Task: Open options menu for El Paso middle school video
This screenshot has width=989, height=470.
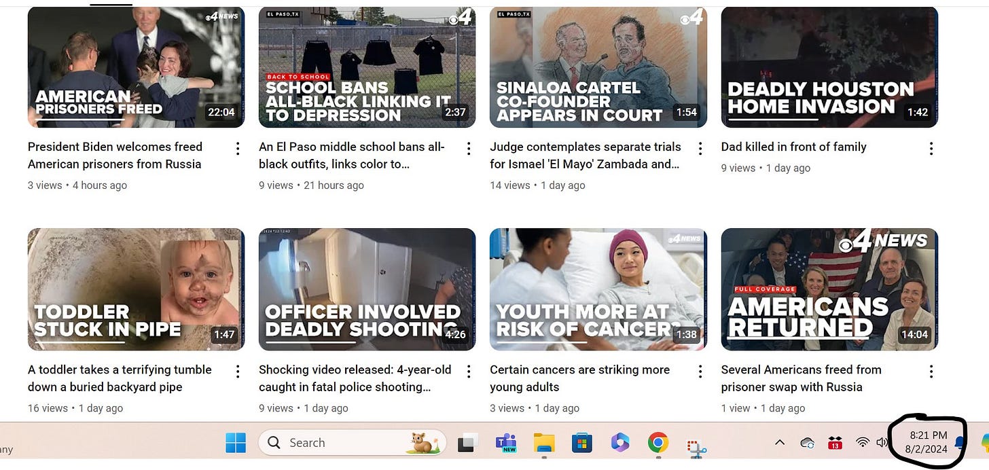Action: [469, 149]
